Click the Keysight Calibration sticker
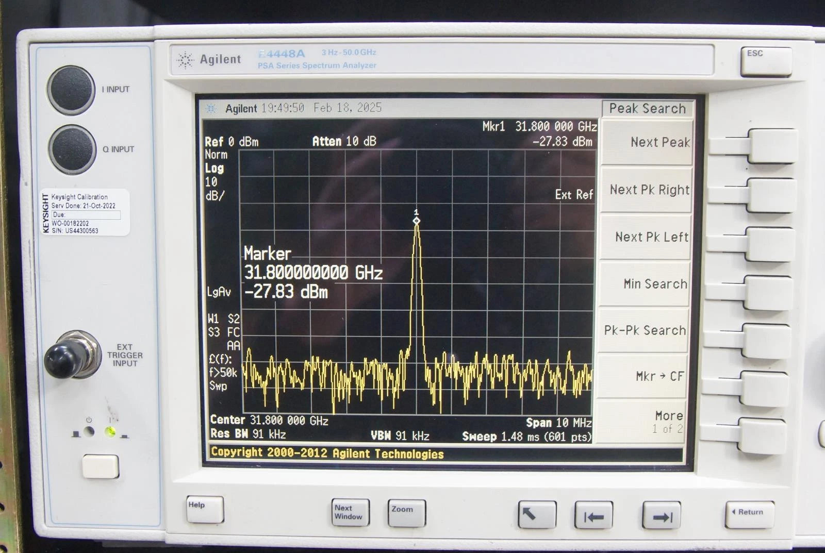The image size is (825, 553). 85,212
